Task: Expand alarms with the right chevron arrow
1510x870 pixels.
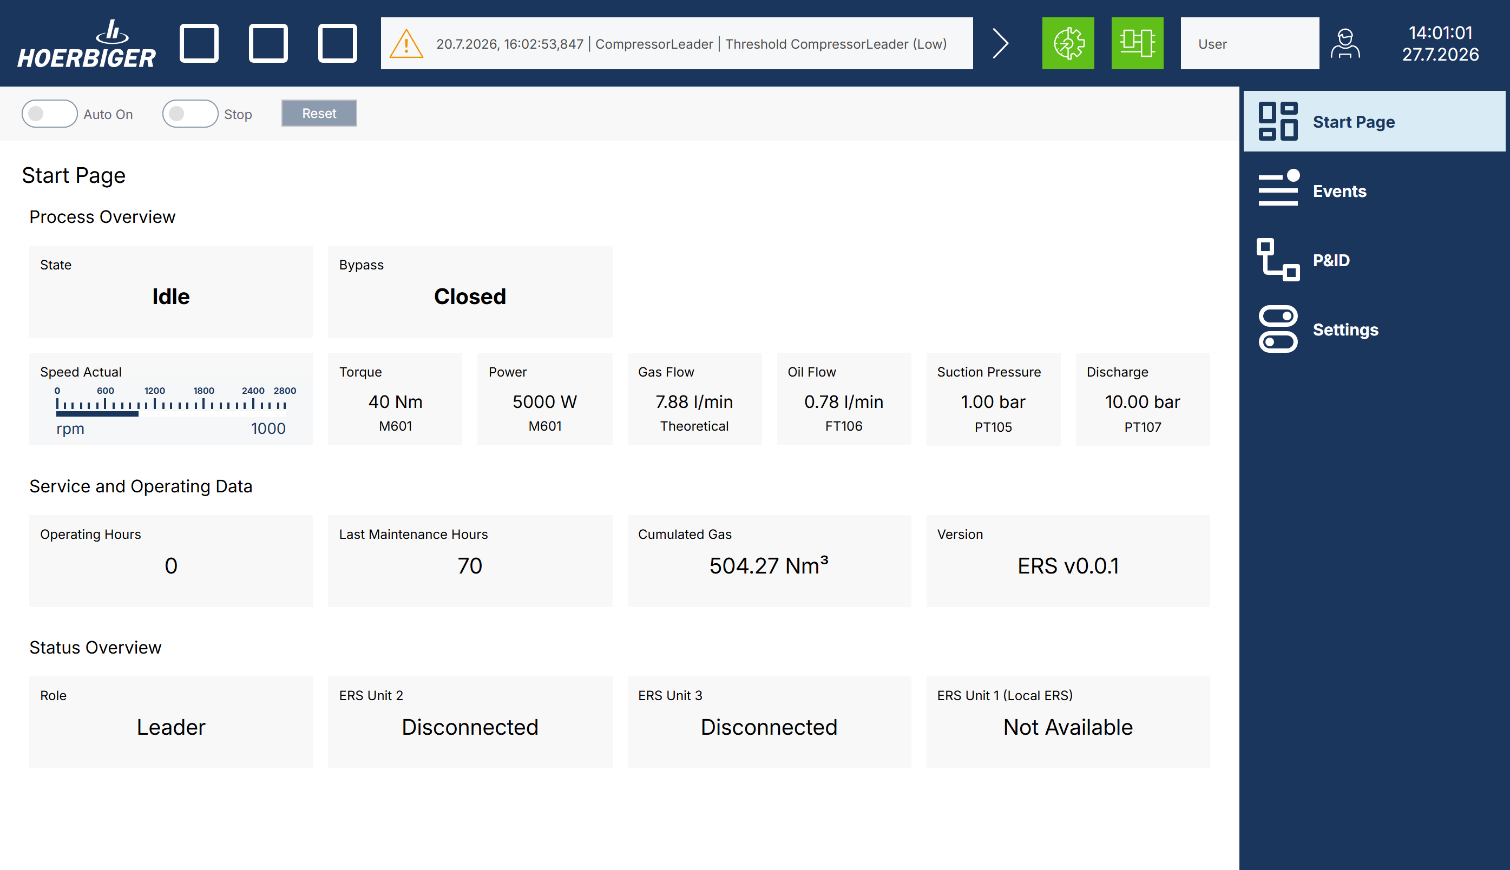Action: (x=1000, y=44)
